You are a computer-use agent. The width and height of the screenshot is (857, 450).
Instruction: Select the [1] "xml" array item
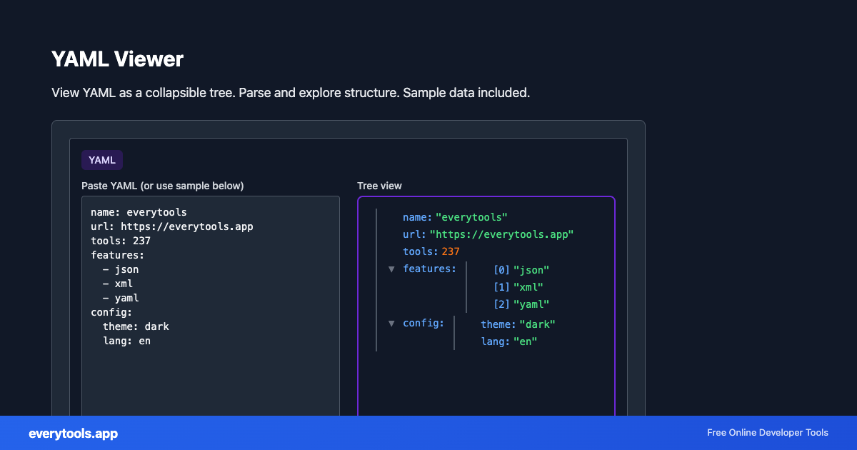point(518,286)
